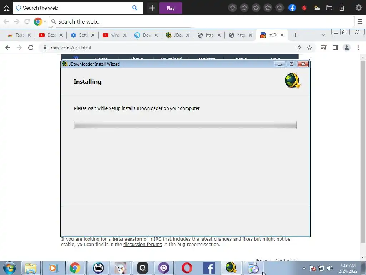Open the weather icon in top bar

[x=317, y=8]
